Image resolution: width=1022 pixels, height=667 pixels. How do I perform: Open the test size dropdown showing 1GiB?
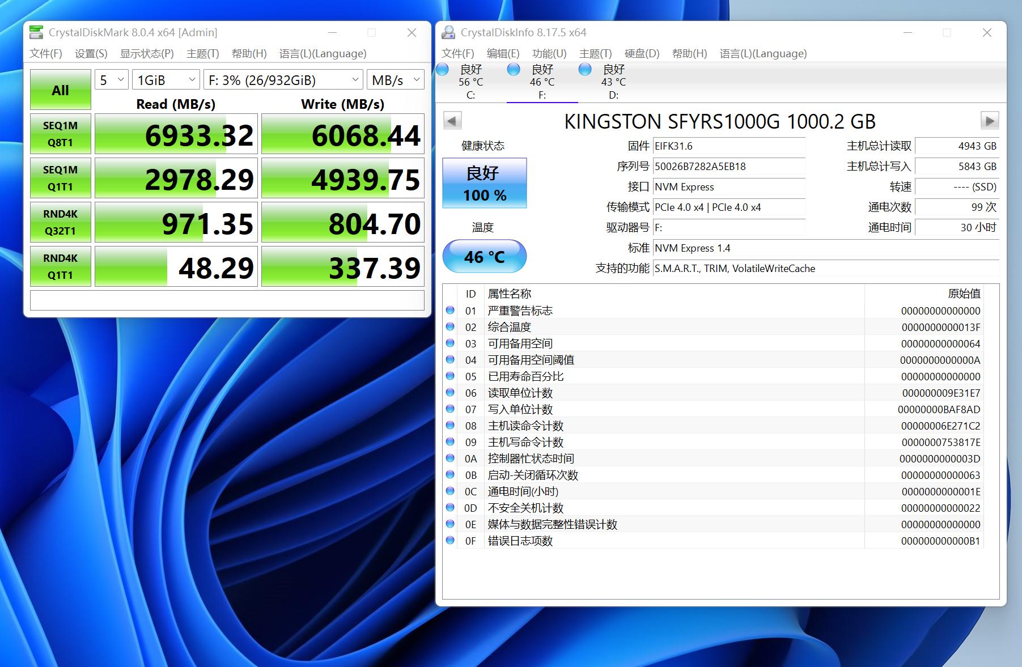165,79
